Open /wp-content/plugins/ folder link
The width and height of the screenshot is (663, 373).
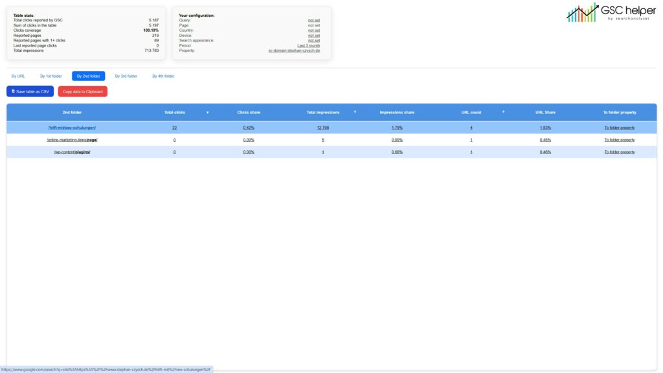click(72, 152)
